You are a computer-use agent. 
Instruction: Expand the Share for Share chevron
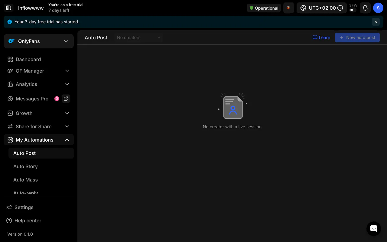pyautogui.click(x=67, y=126)
